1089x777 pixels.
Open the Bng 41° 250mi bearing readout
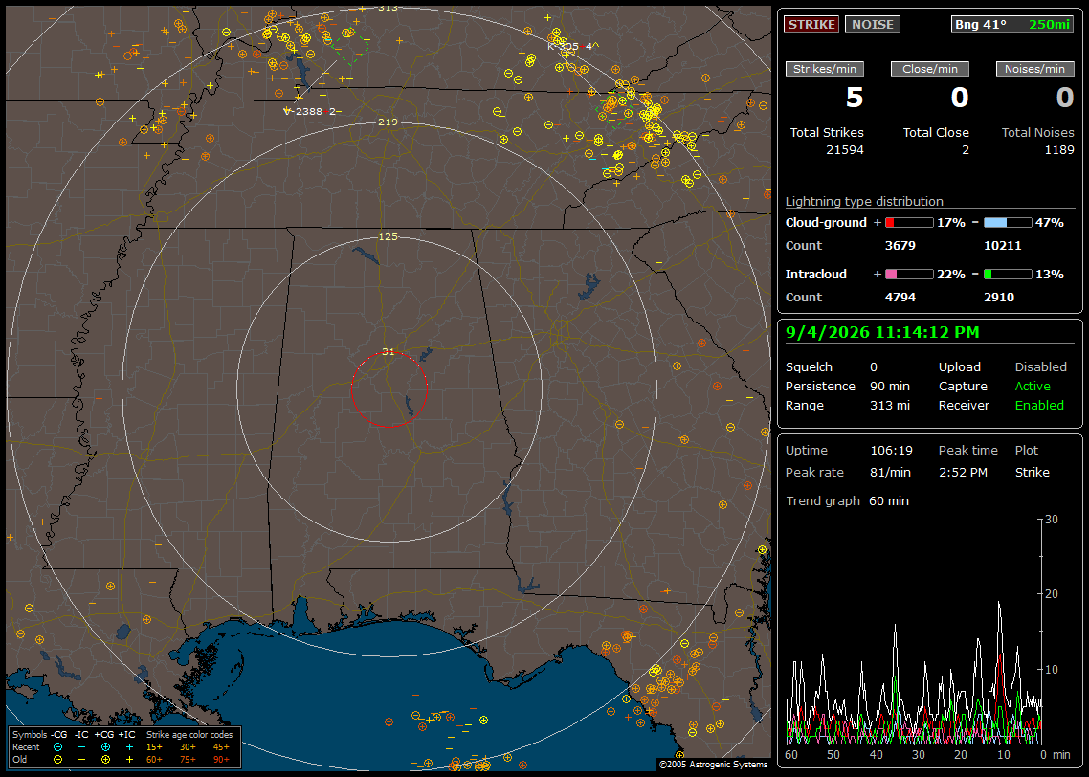click(x=1011, y=24)
